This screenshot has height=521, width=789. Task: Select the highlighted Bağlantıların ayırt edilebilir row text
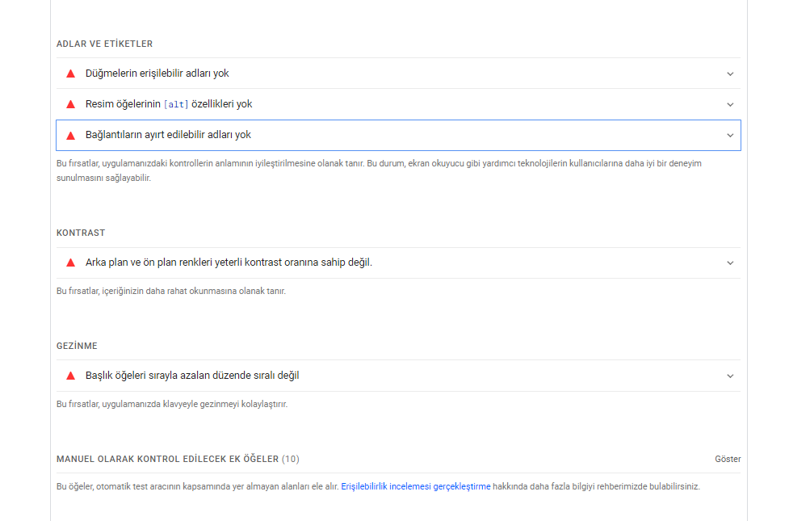click(168, 135)
